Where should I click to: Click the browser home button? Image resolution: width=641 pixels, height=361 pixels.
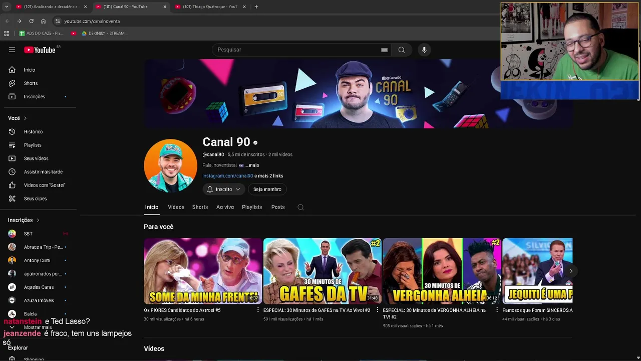tap(43, 21)
